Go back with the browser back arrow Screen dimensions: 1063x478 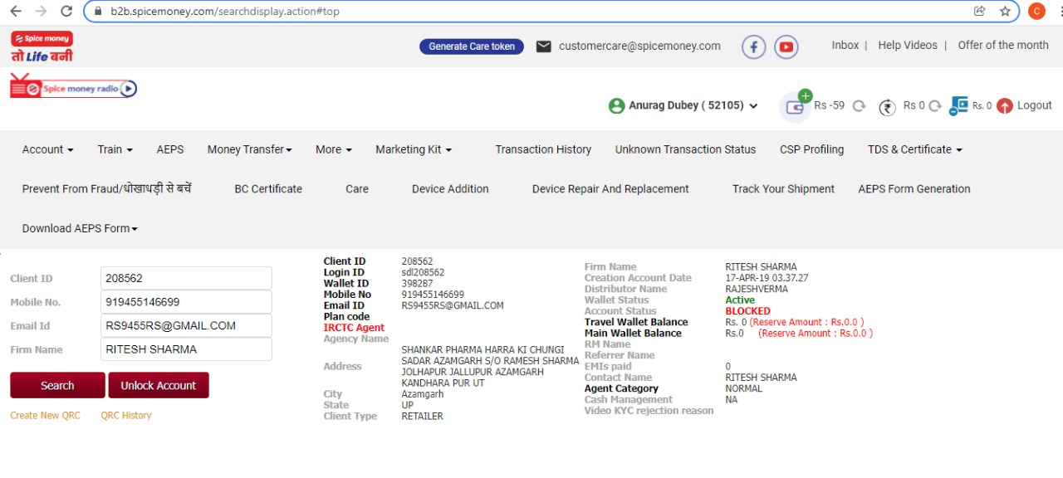pos(17,12)
